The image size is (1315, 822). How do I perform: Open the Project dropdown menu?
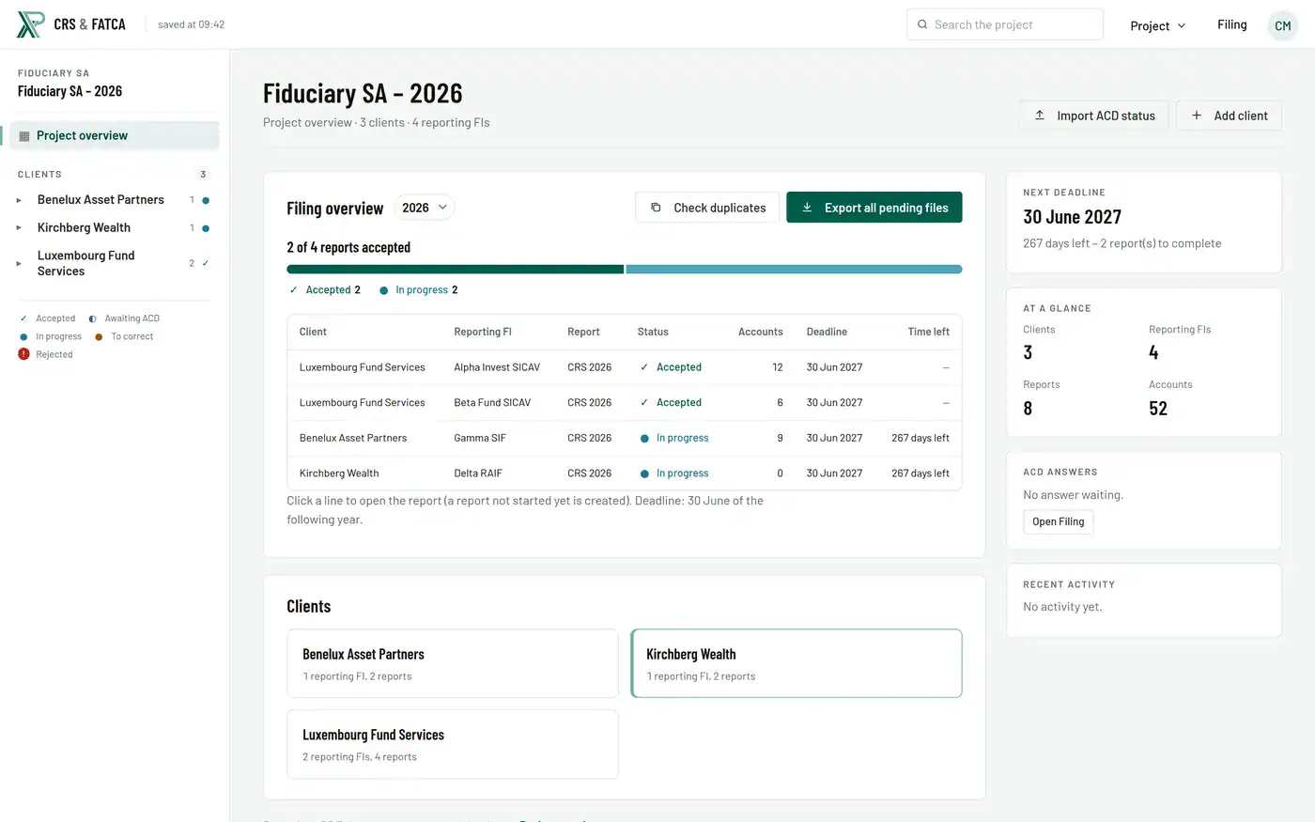click(1157, 25)
